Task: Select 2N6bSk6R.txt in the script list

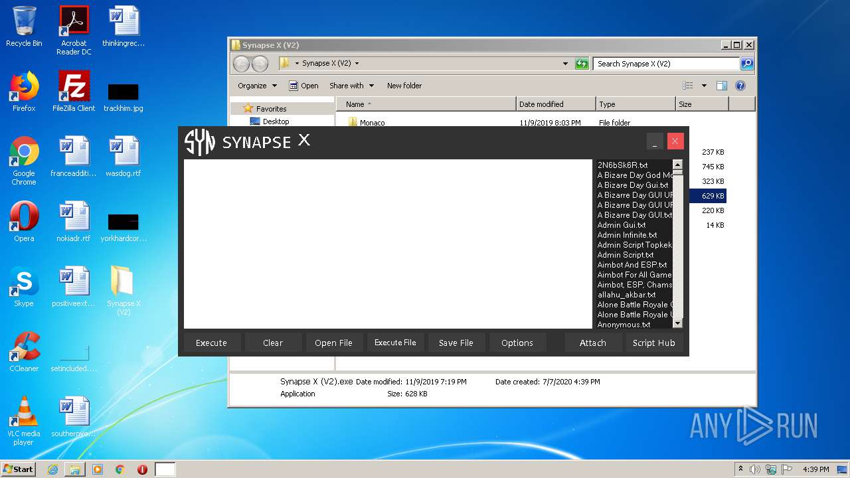Action: coord(622,165)
